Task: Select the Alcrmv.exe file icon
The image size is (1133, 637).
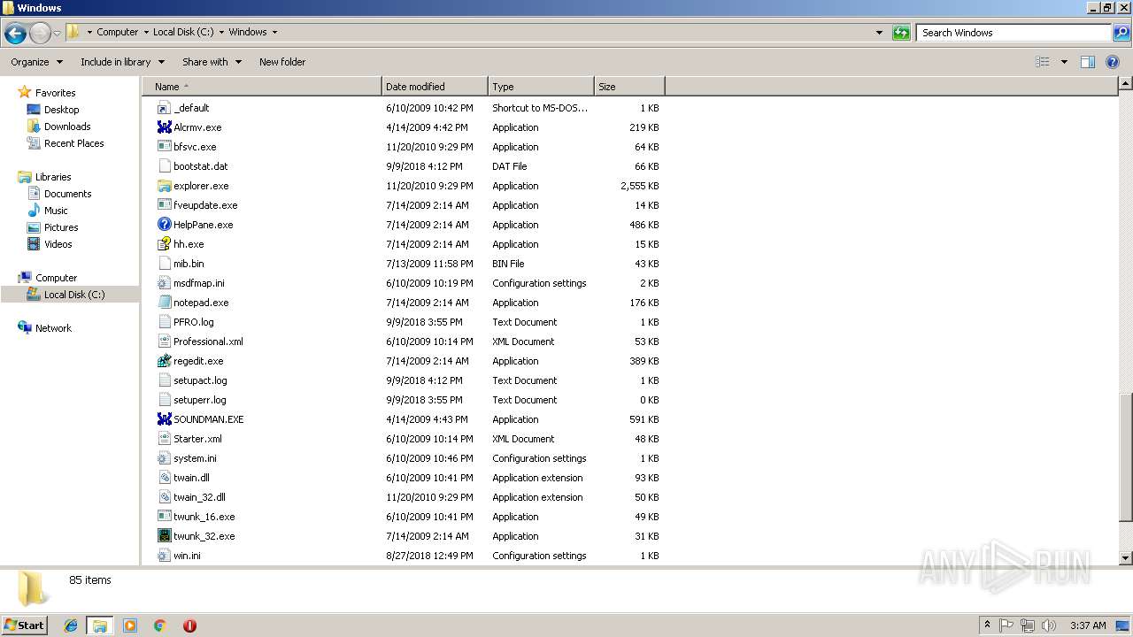Action: (x=164, y=127)
